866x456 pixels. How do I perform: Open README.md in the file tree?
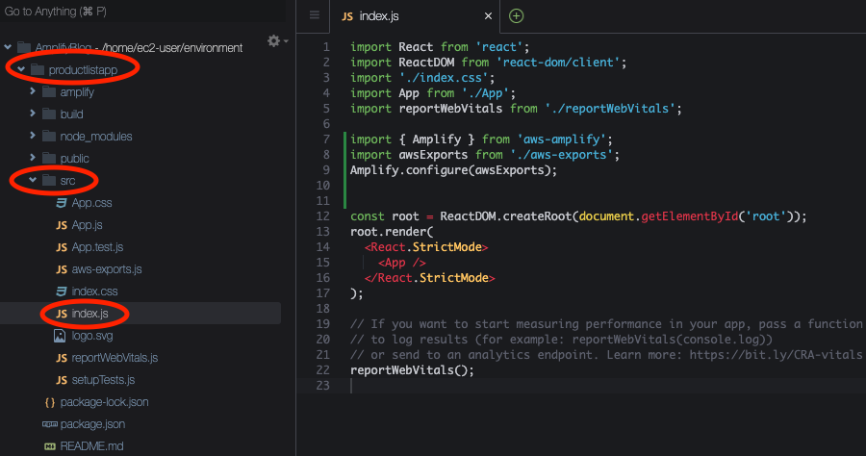pyautogui.click(x=91, y=446)
